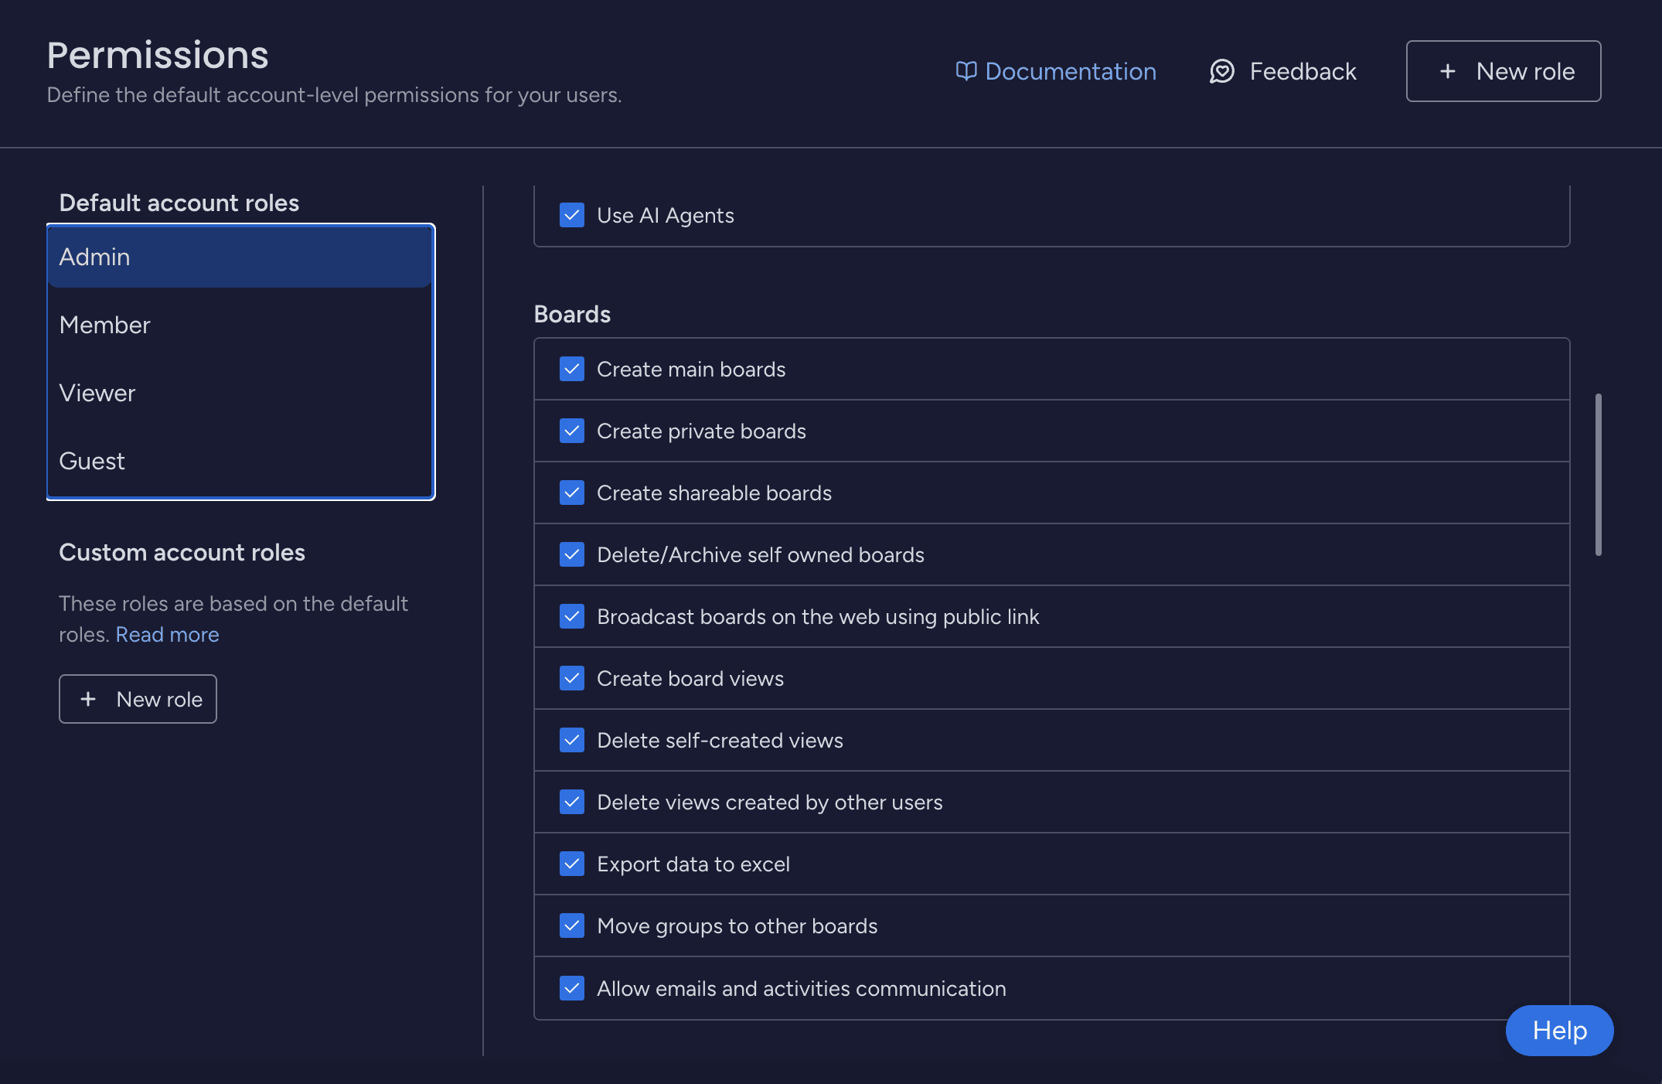Click the plus icon under Custom account roles
This screenshot has width=1662, height=1084.
coord(88,698)
